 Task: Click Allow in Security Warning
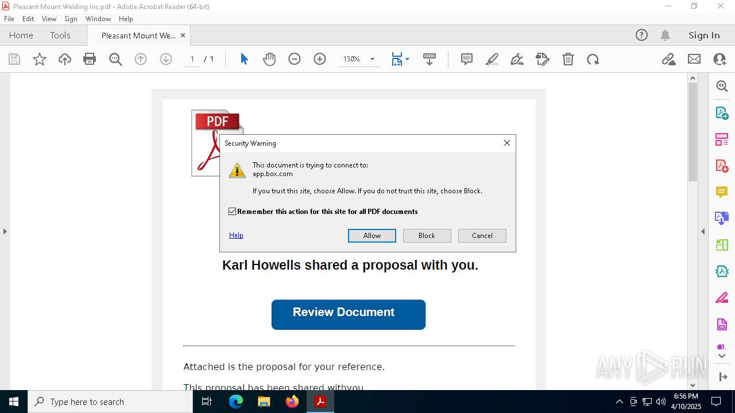coord(372,236)
